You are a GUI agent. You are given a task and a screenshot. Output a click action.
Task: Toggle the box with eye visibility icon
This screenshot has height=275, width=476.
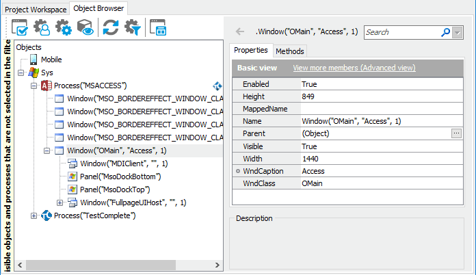coord(85,28)
